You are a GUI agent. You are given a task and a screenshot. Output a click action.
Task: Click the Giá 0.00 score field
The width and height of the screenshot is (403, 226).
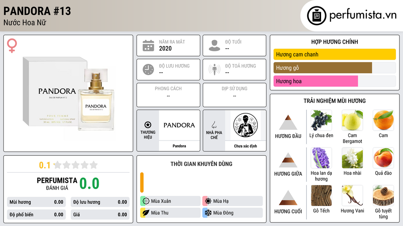point(100,215)
